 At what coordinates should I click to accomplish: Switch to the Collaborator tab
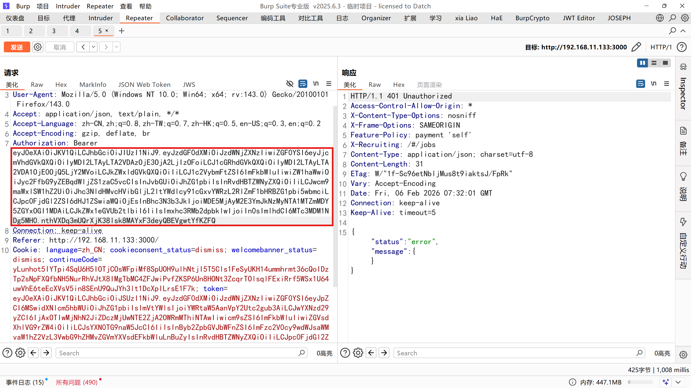[x=185, y=18]
